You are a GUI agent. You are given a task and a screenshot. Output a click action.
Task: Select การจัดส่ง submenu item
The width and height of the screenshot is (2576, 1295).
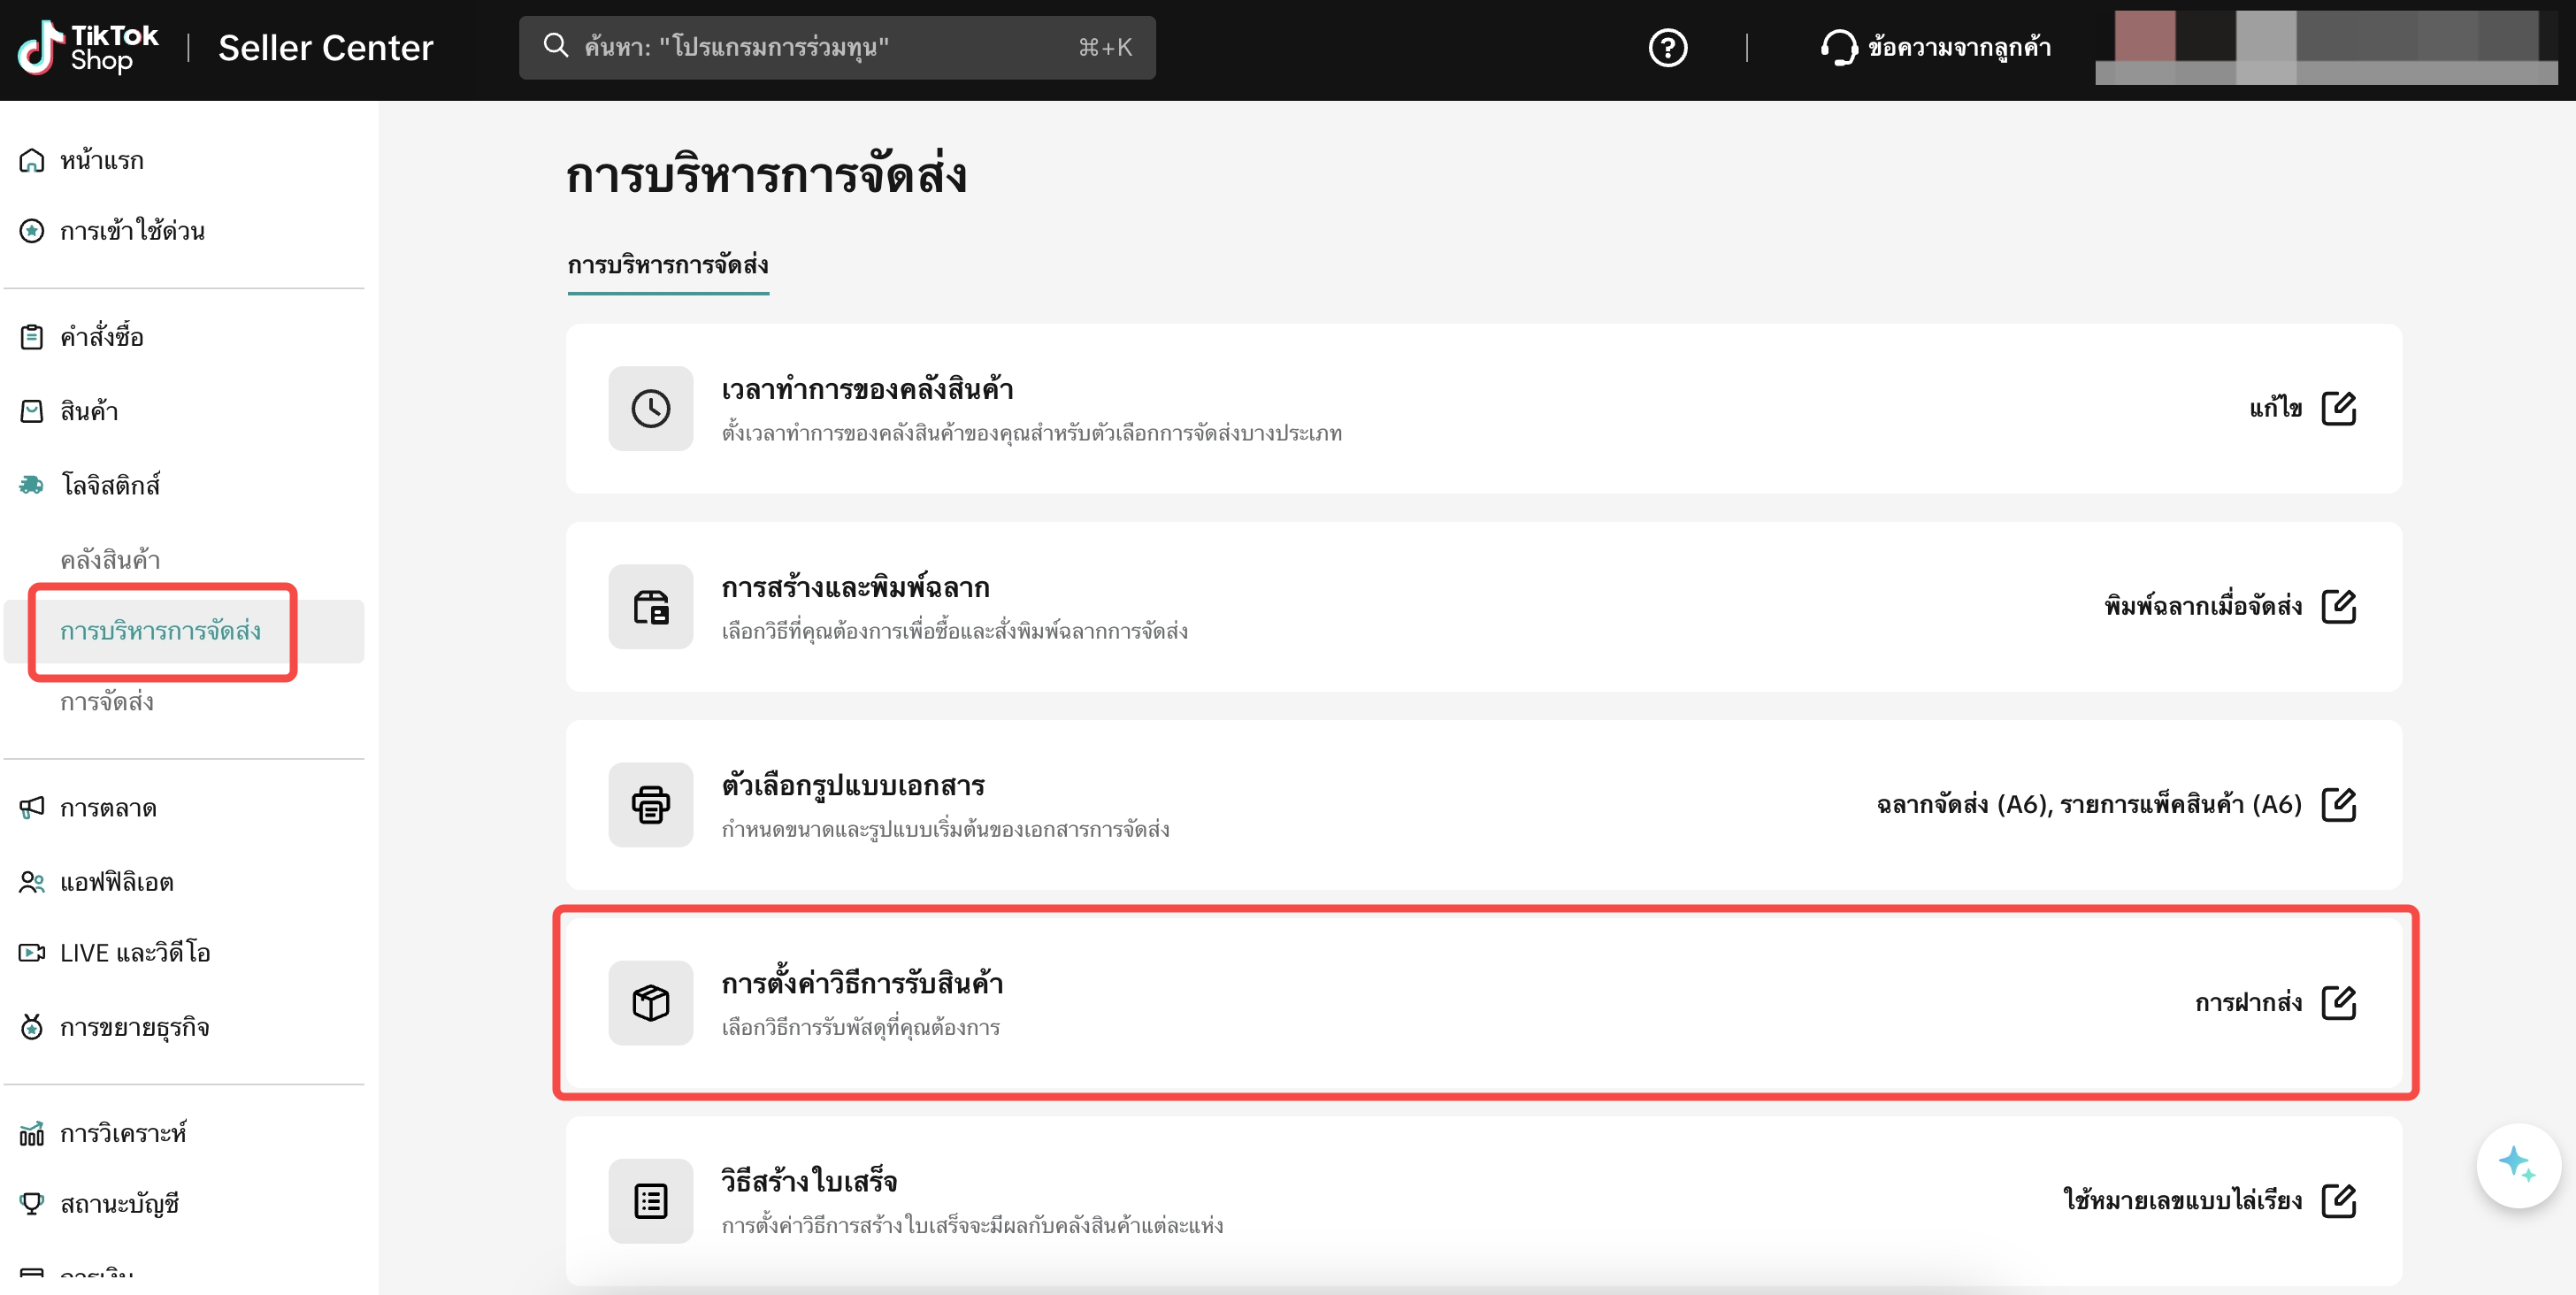coord(107,702)
